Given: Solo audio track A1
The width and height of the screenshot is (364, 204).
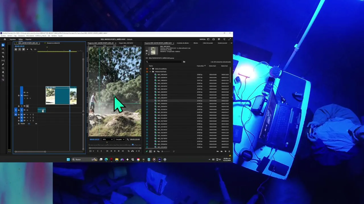Looking at the screenshot, I should (30, 114).
